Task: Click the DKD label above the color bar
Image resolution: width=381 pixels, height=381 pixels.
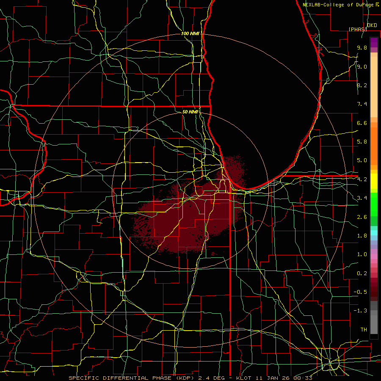Action: pyautogui.click(x=372, y=25)
